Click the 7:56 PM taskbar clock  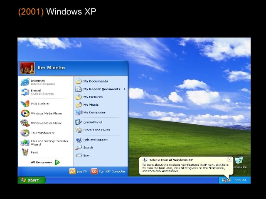(x=240, y=180)
